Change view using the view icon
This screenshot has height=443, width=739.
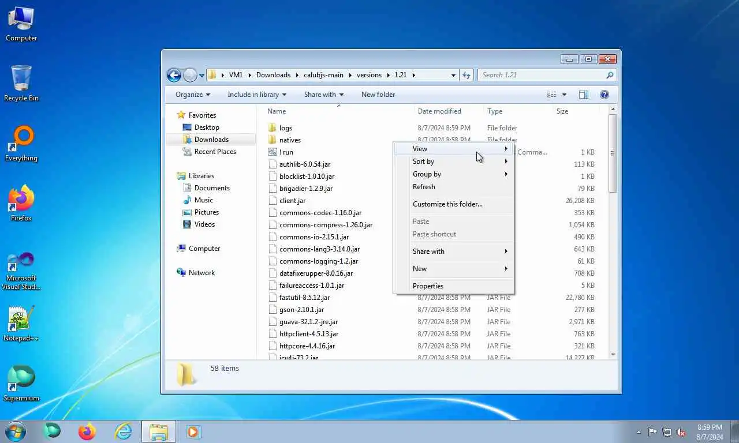point(552,95)
